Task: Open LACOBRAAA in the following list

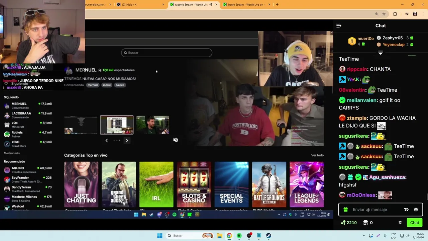Action: tap(28, 115)
